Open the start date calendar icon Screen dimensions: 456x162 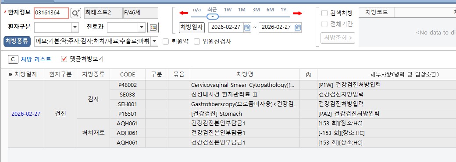click(x=247, y=28)
